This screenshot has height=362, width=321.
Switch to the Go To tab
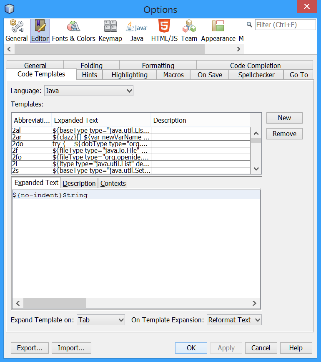[298, 75]
